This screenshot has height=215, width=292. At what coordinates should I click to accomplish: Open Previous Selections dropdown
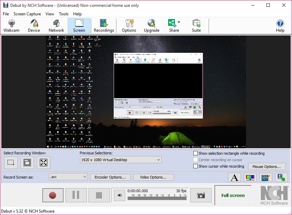tap(121, 160)
